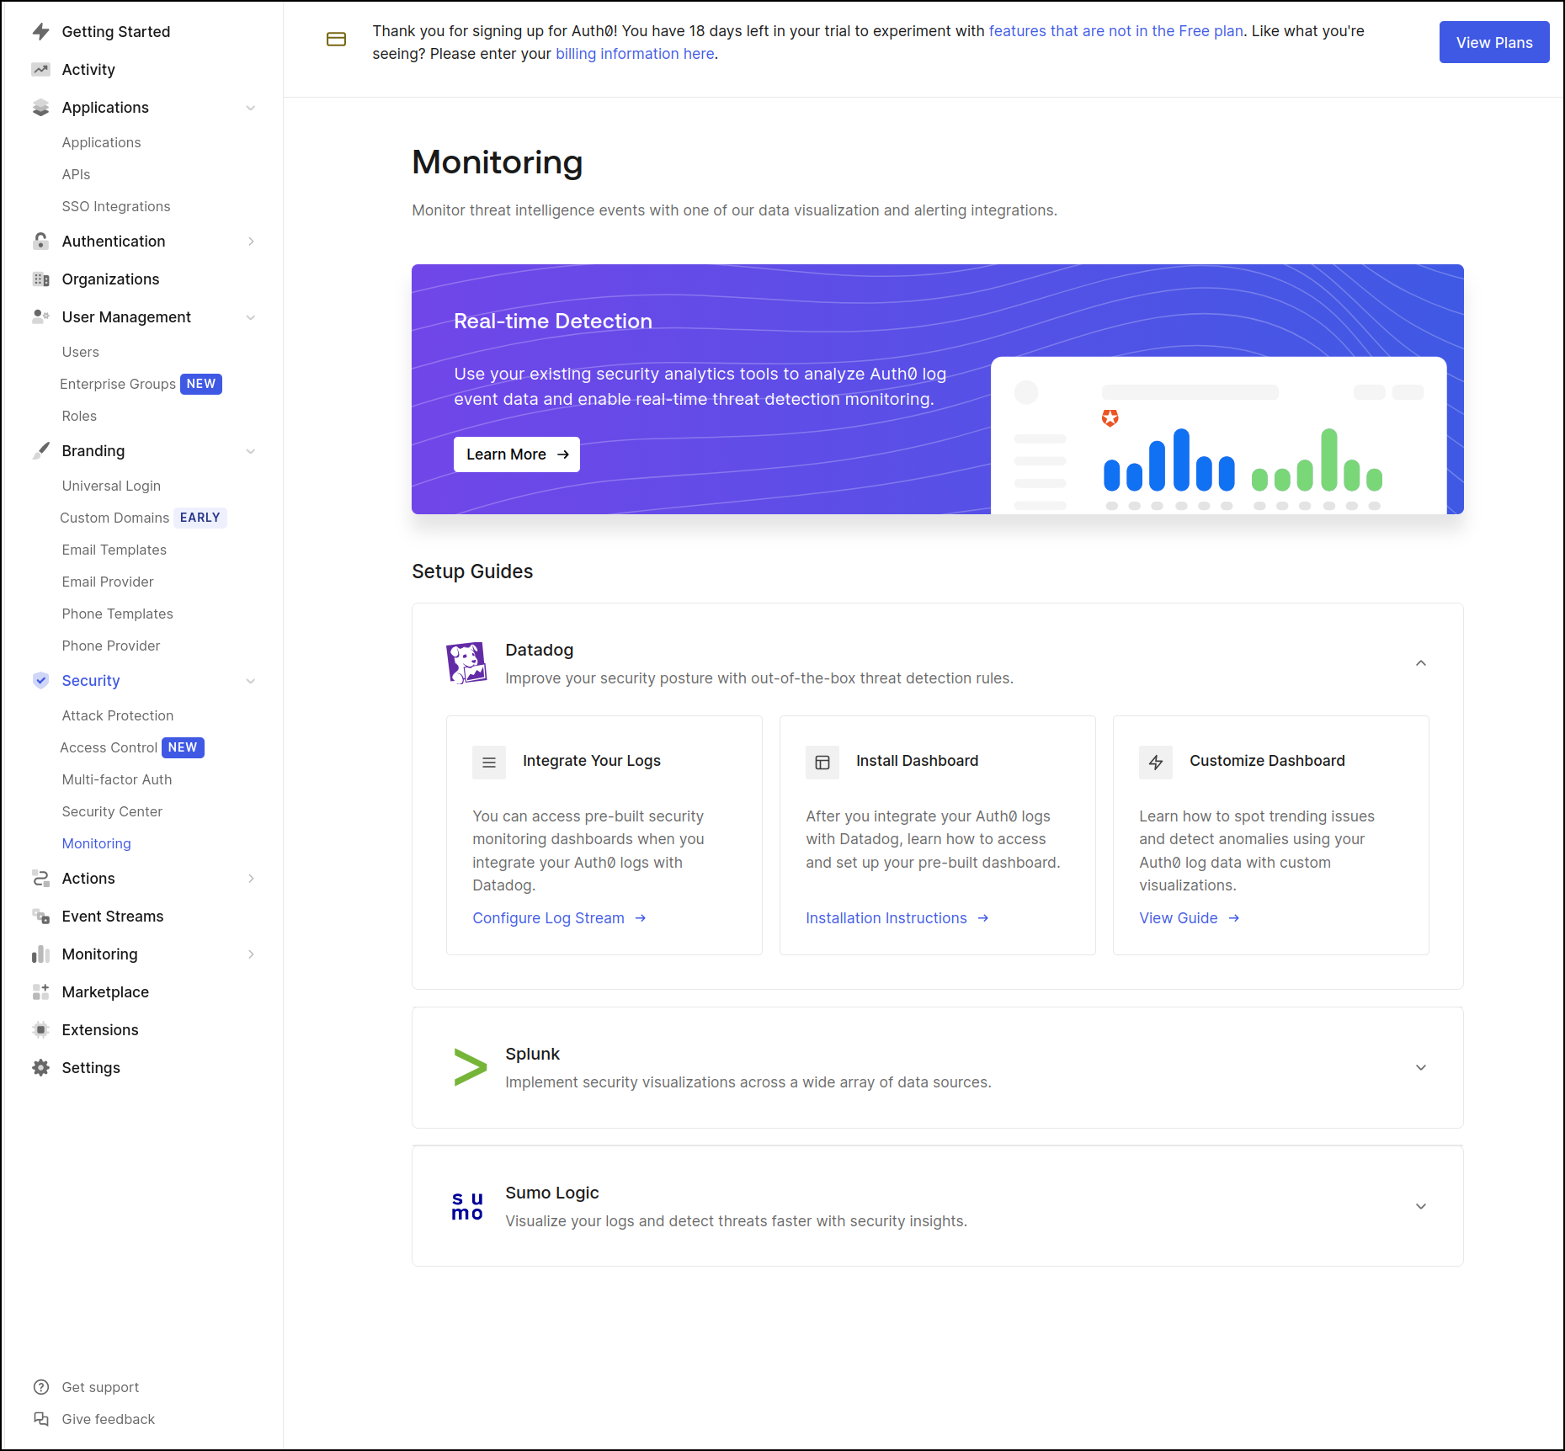
Task: Click the Get support question mark icon
Action: (40, 1387)
